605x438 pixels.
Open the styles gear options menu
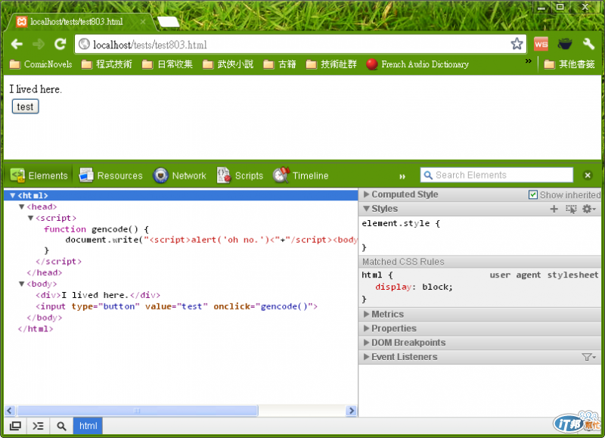[589, 209]
